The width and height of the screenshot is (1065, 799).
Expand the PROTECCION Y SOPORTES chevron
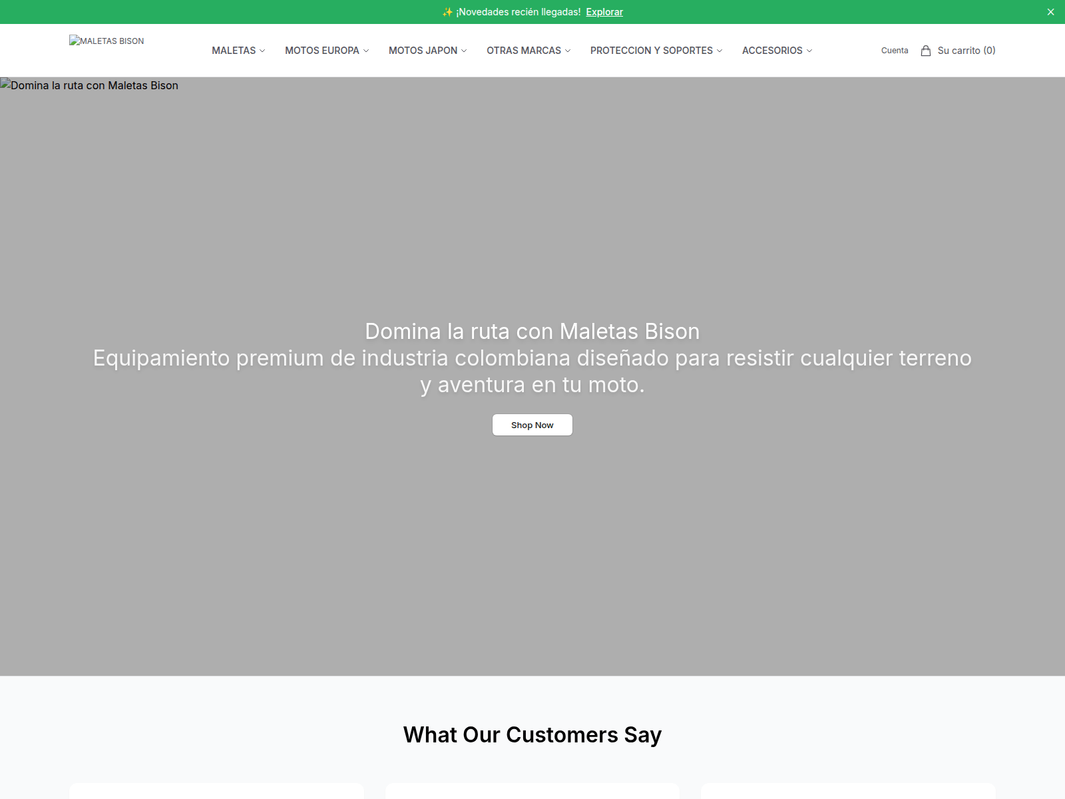720,51
